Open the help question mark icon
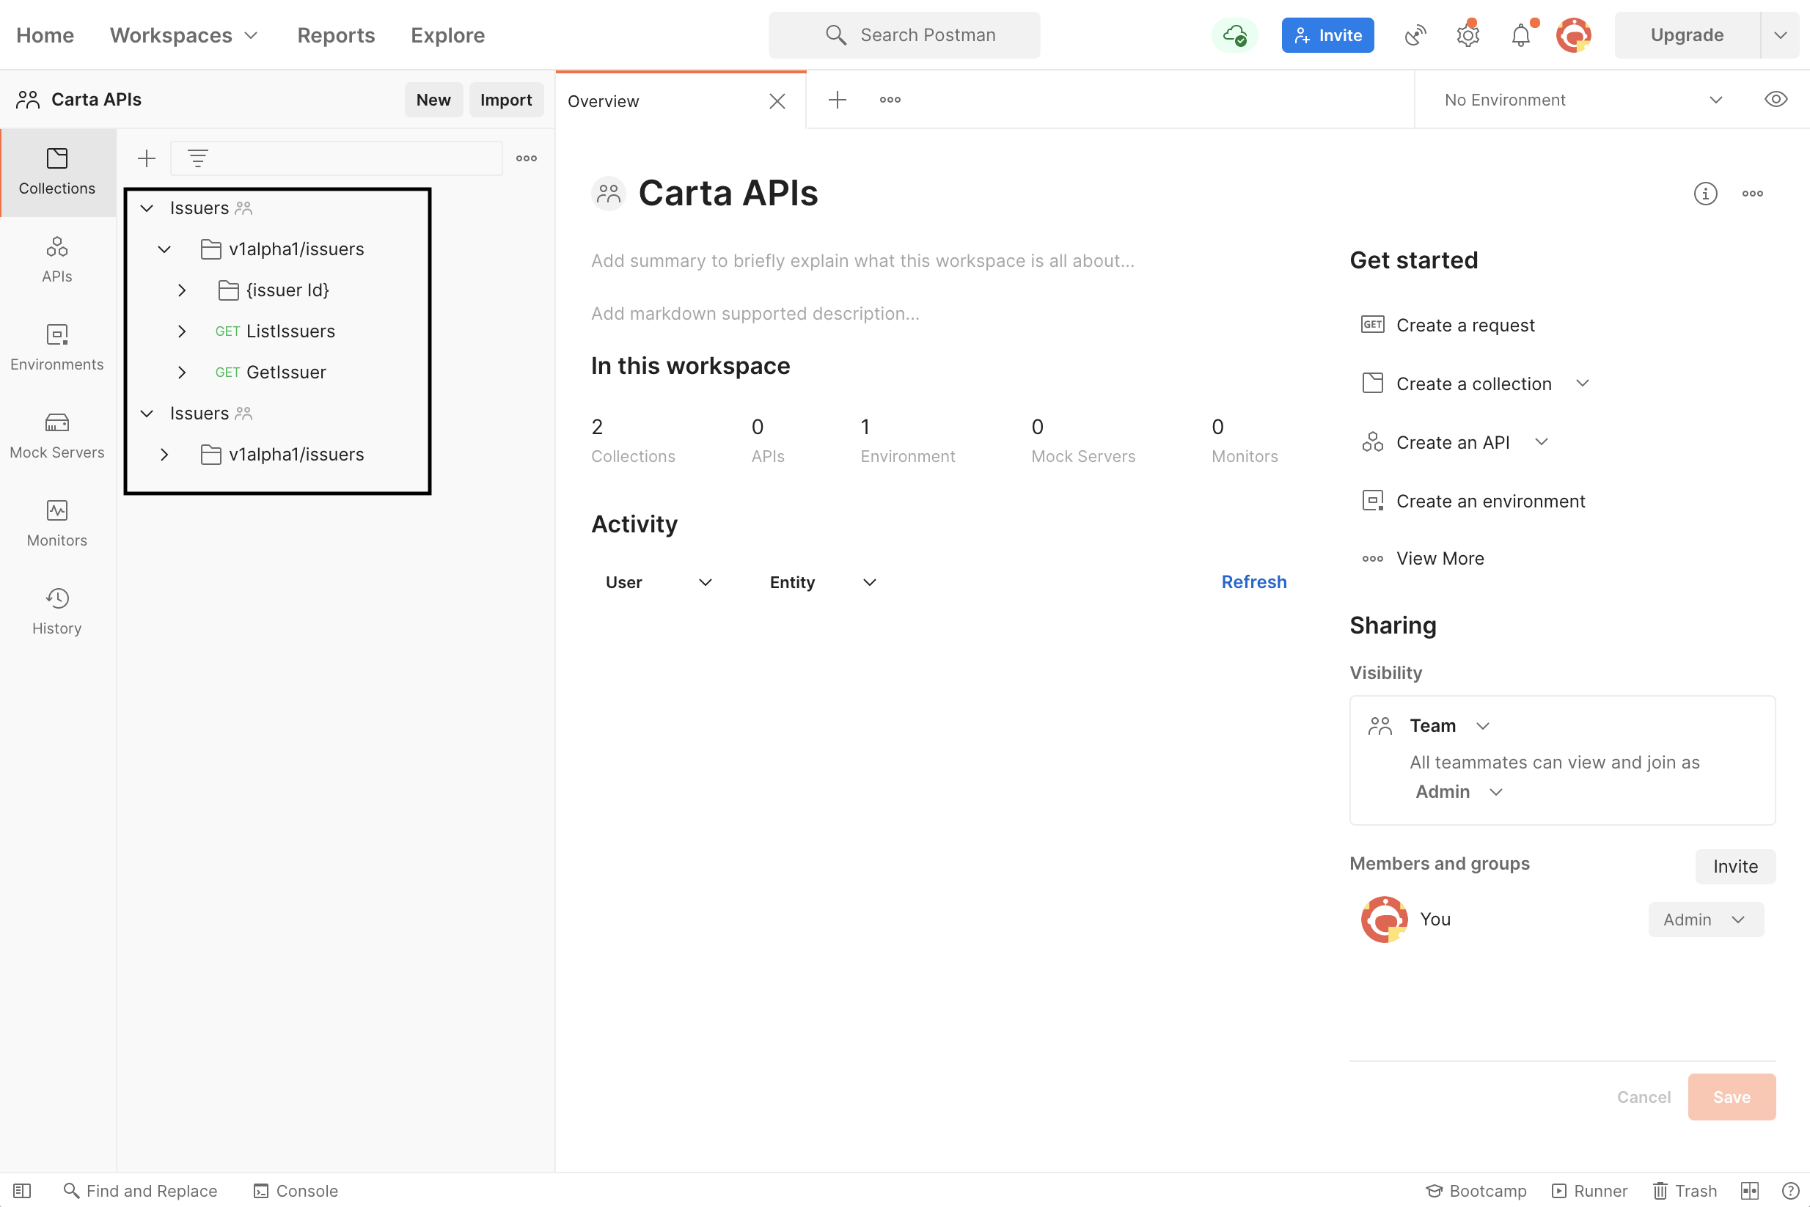Viewport: 1810px width, 1207px height. (1790, 1191)
